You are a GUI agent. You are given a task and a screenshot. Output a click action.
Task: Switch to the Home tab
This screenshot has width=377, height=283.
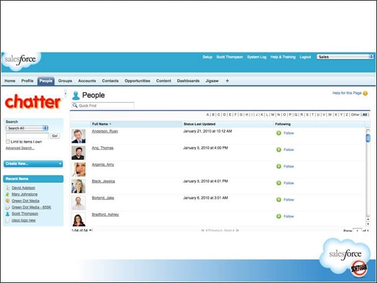10,81
